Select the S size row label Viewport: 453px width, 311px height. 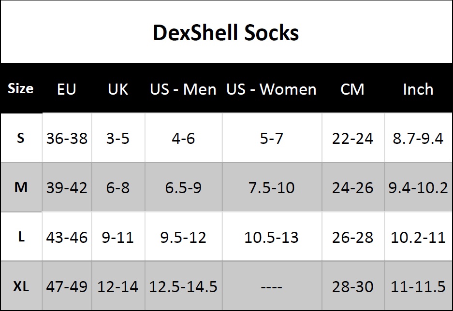point(21,138)
